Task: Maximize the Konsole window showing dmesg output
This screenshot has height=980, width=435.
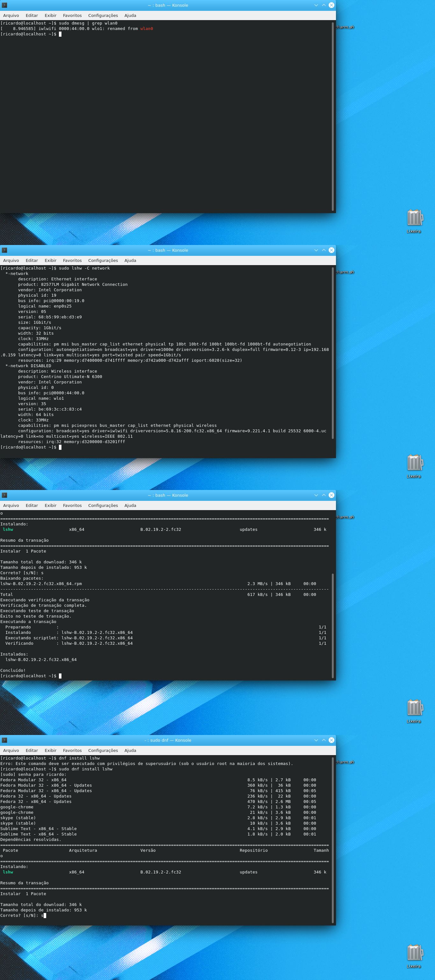Action: click(324, 5)
